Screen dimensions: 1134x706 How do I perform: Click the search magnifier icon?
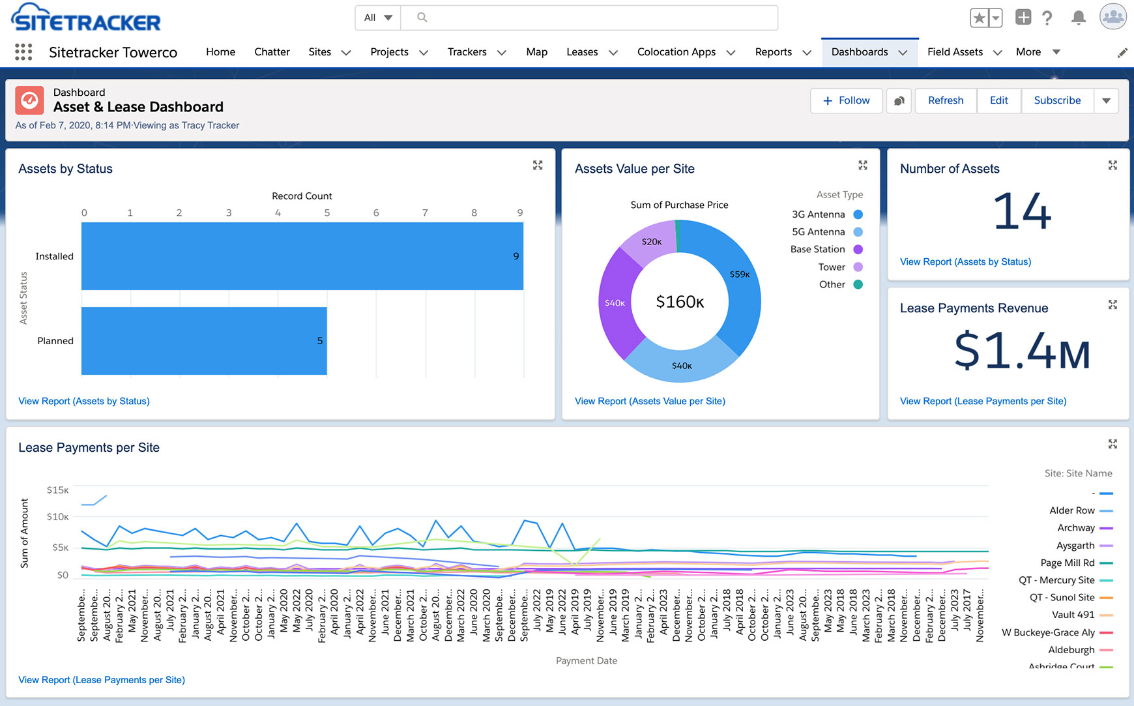click(422, 18)
